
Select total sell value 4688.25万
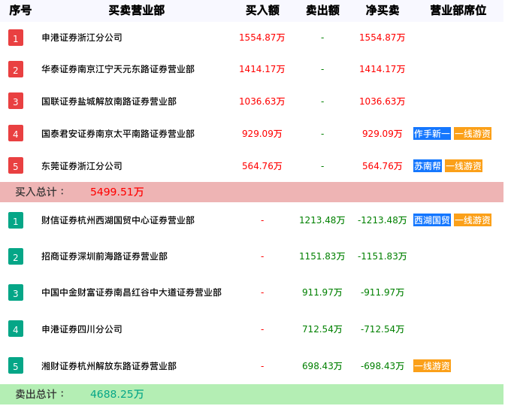coord(117,394)
